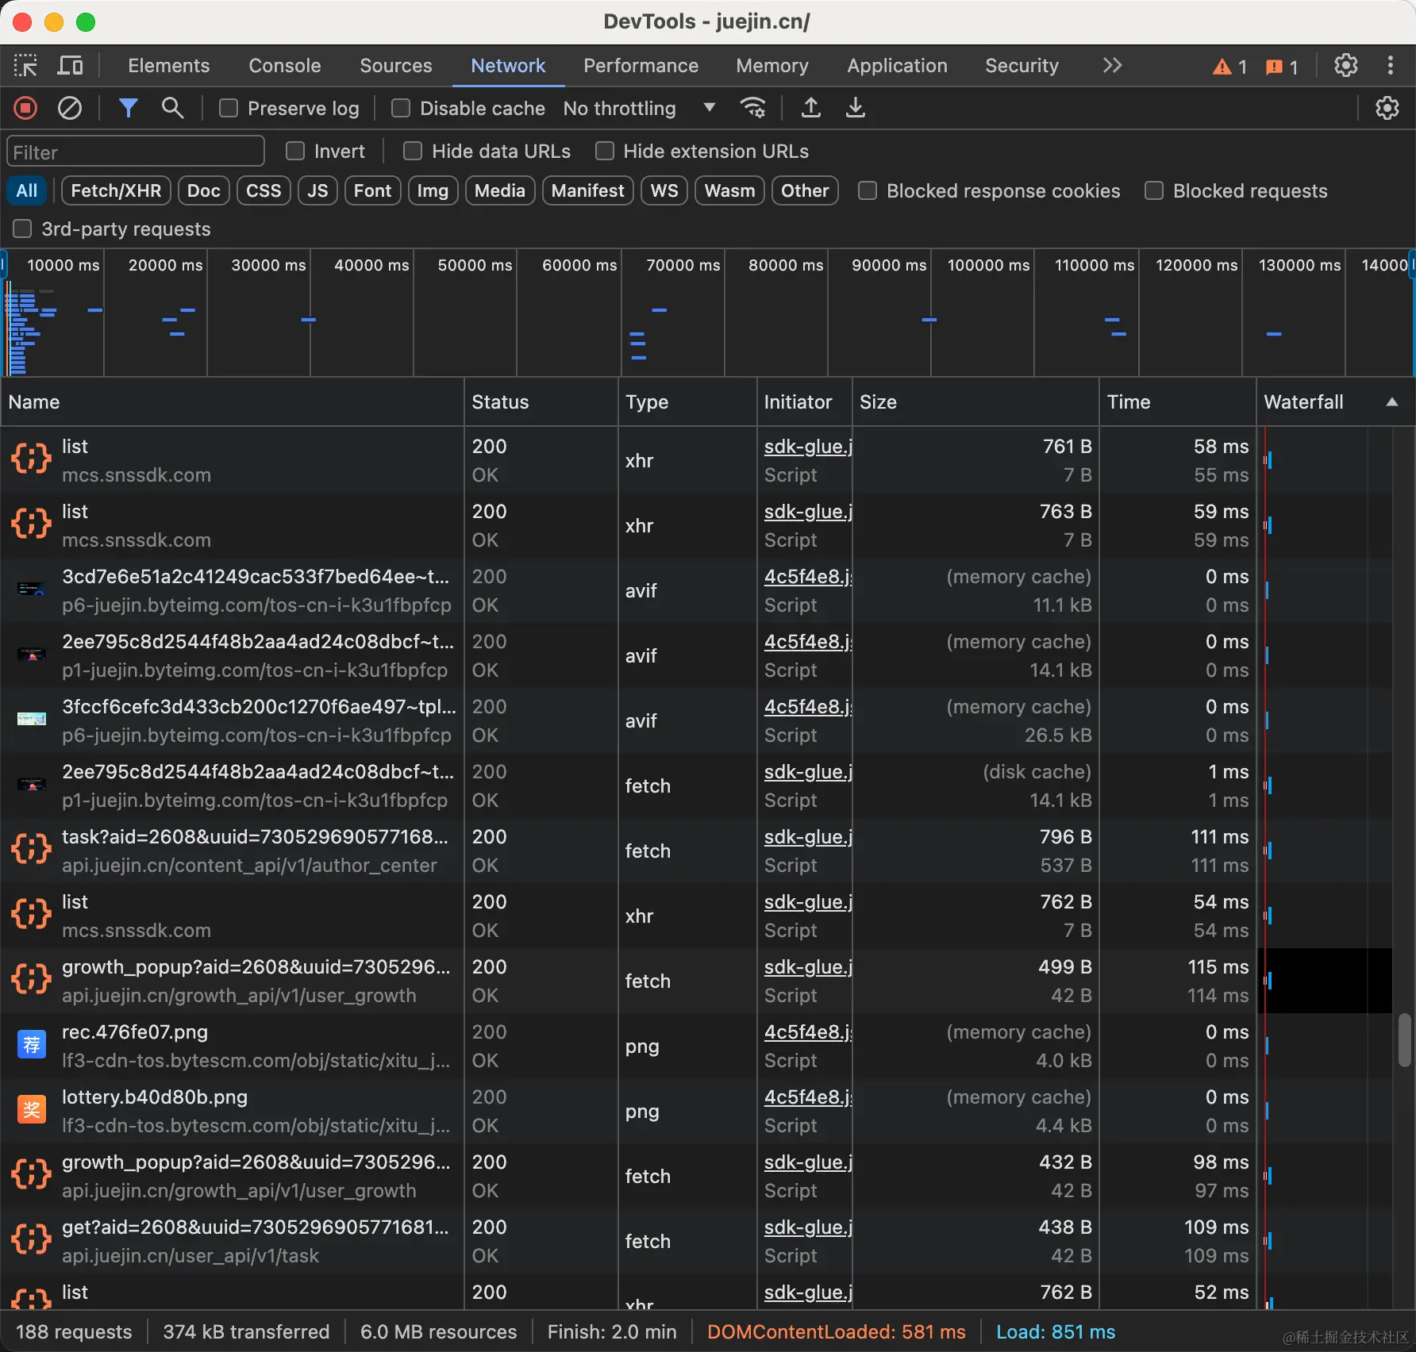The width and height of the screenshot is (1416, 1352).
Task: Show only WS requests
Action: click(664, 190)
